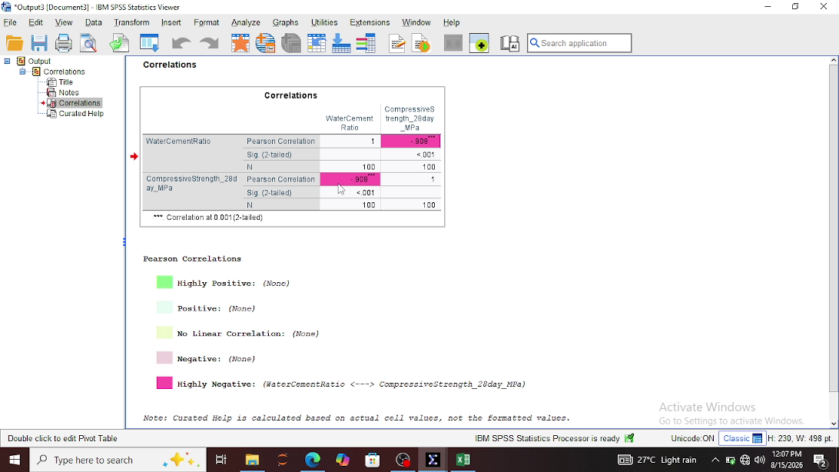Open the Graphs menu
Viewport: 839px width, 472px height.
point(285,22)
